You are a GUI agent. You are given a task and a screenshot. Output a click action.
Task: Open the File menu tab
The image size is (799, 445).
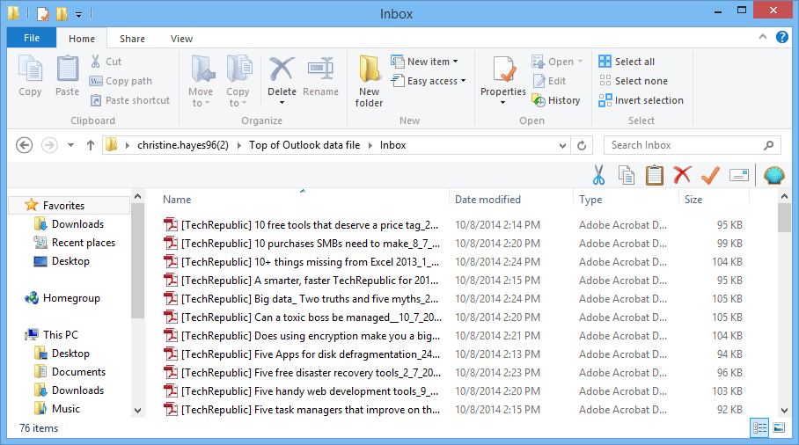pos(32,38)
